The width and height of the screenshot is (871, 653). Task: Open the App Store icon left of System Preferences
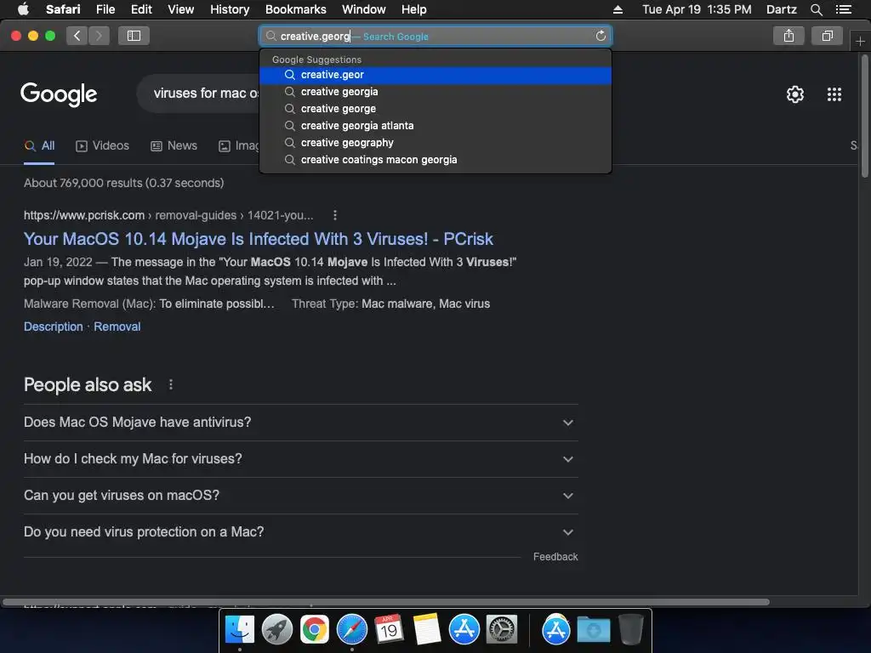point(464,629)
